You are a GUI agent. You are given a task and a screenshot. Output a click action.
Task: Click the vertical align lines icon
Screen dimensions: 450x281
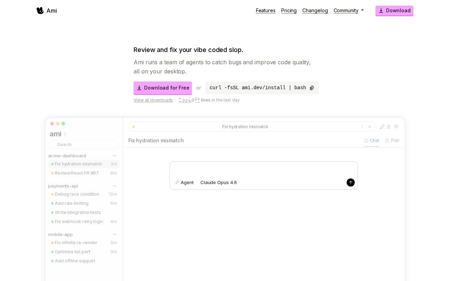(x=389, y=127)
